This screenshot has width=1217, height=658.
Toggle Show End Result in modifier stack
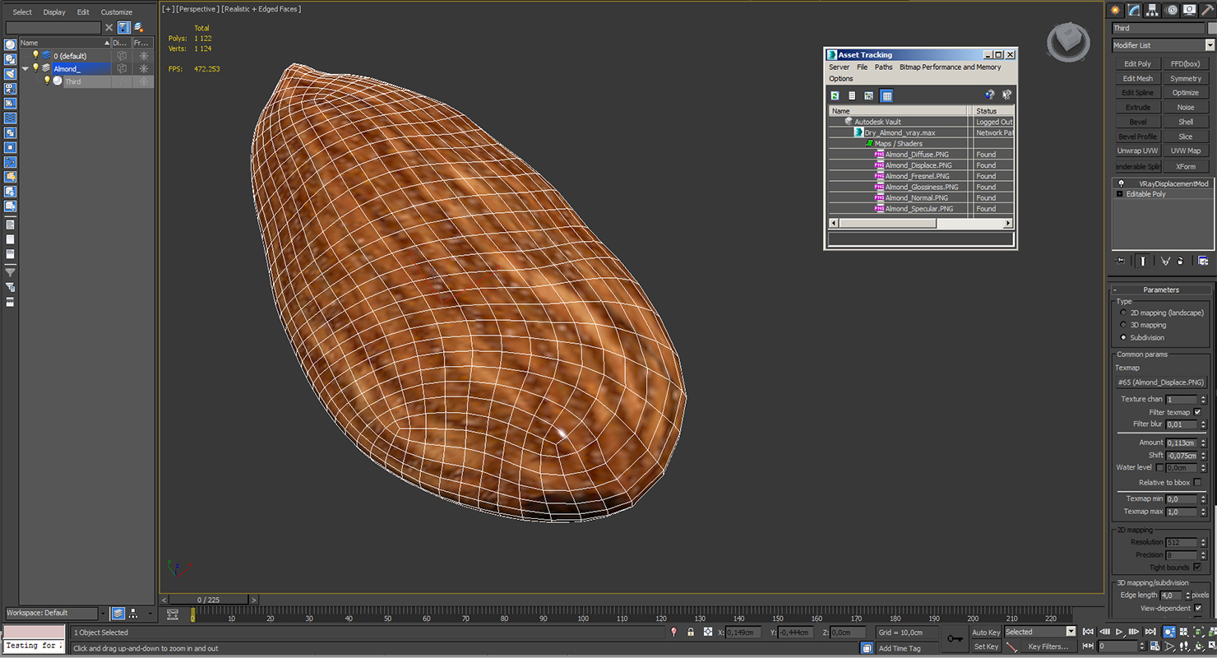1143,261
